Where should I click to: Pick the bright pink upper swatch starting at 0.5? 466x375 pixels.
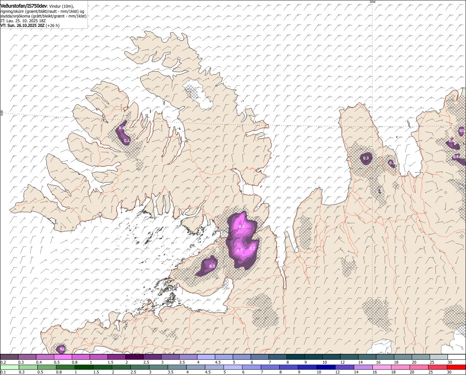click(63, 357)
